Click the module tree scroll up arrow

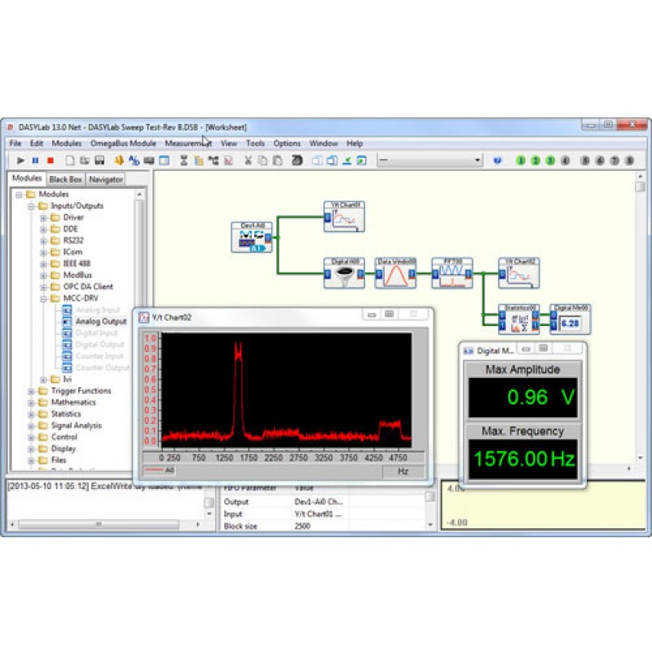click(x=139, y=195)
